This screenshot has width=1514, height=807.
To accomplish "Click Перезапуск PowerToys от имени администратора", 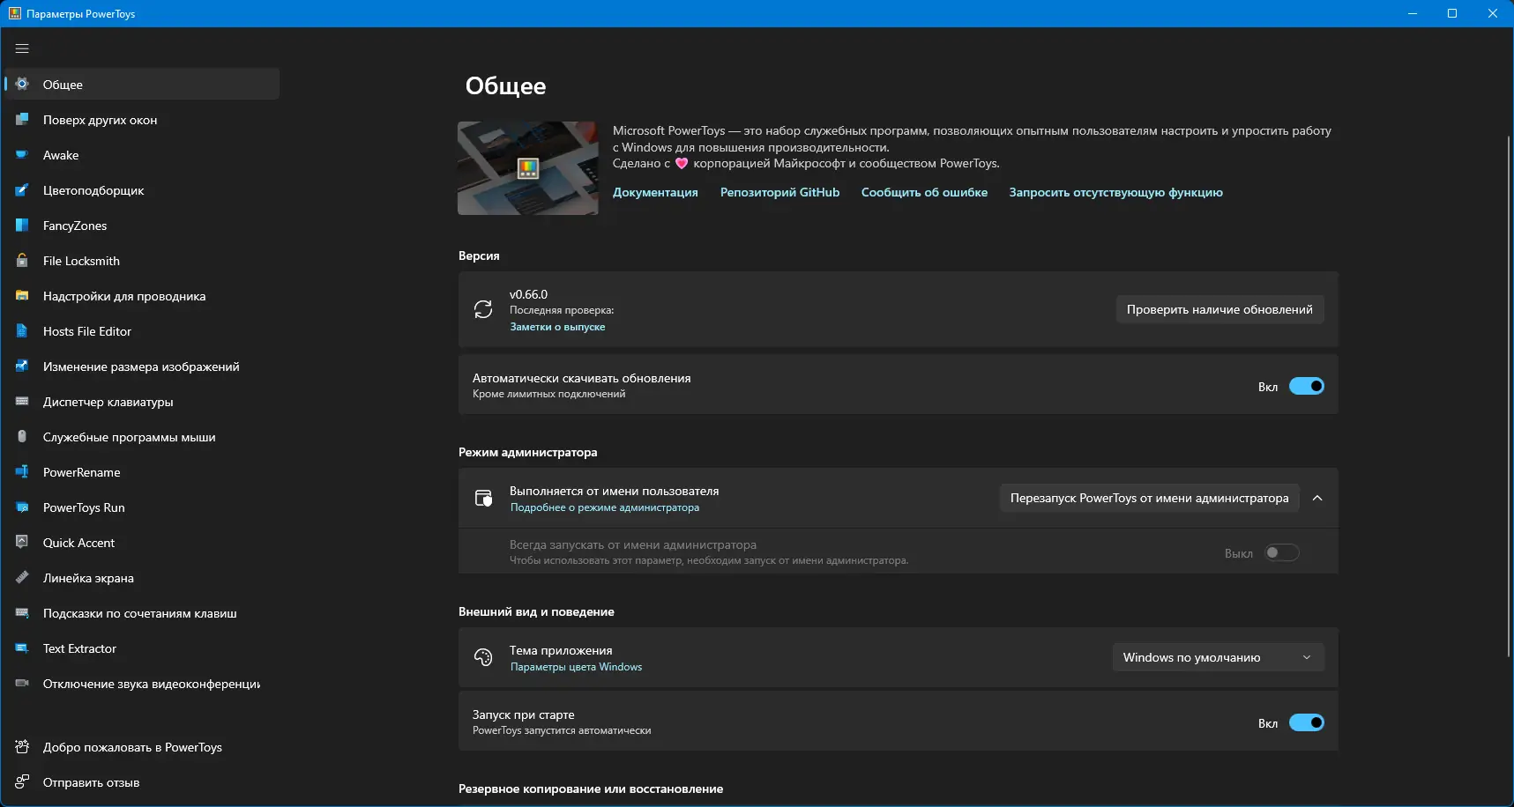I will 1149,498.
